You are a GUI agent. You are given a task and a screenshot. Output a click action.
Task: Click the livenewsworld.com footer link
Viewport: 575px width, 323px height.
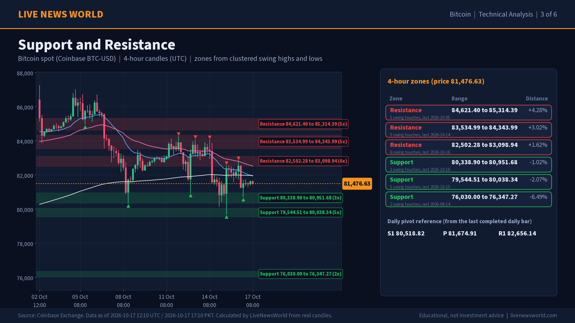[533, 316]
